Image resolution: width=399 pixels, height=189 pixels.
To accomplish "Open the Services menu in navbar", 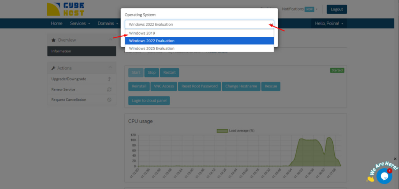I will [80, 23].
